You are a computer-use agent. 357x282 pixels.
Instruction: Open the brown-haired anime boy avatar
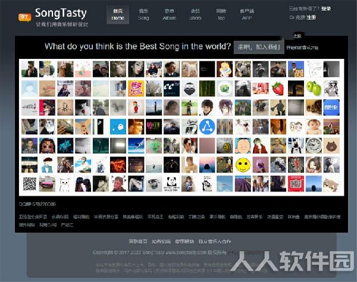coord(207,108)
